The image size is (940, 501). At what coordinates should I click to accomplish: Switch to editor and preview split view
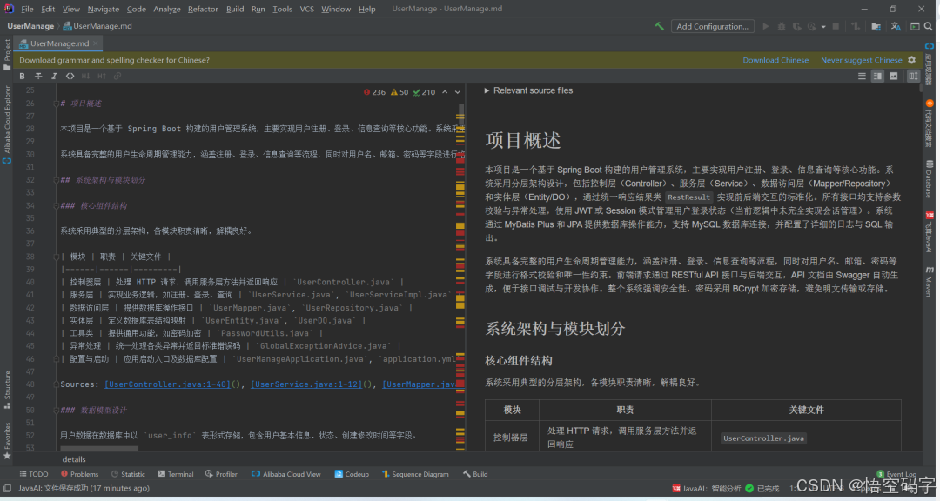click(877, 77)
